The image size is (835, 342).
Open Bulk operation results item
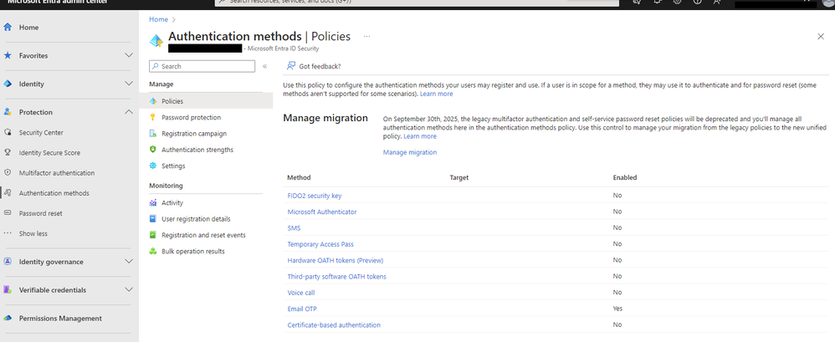(193, 251)
